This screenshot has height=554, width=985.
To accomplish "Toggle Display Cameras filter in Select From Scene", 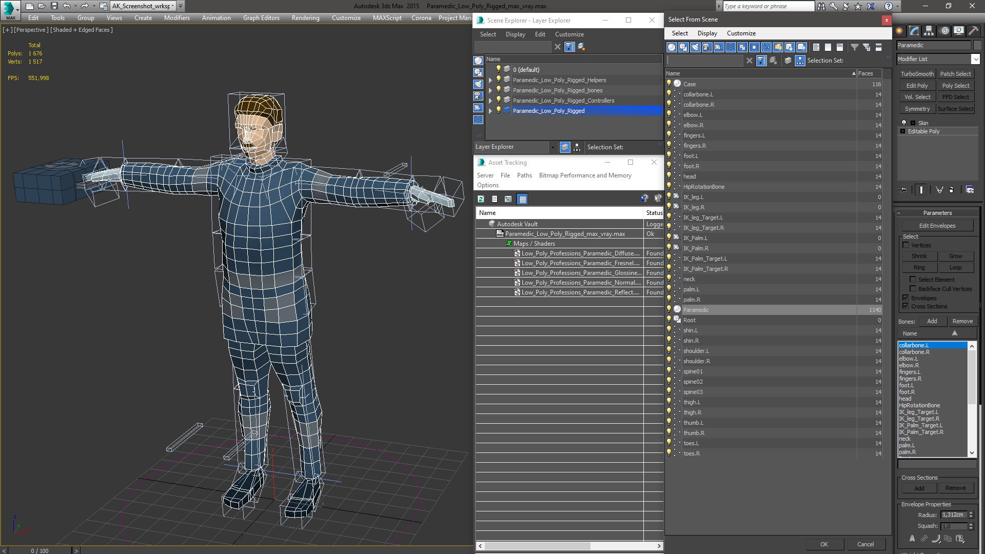I will 707,47.
